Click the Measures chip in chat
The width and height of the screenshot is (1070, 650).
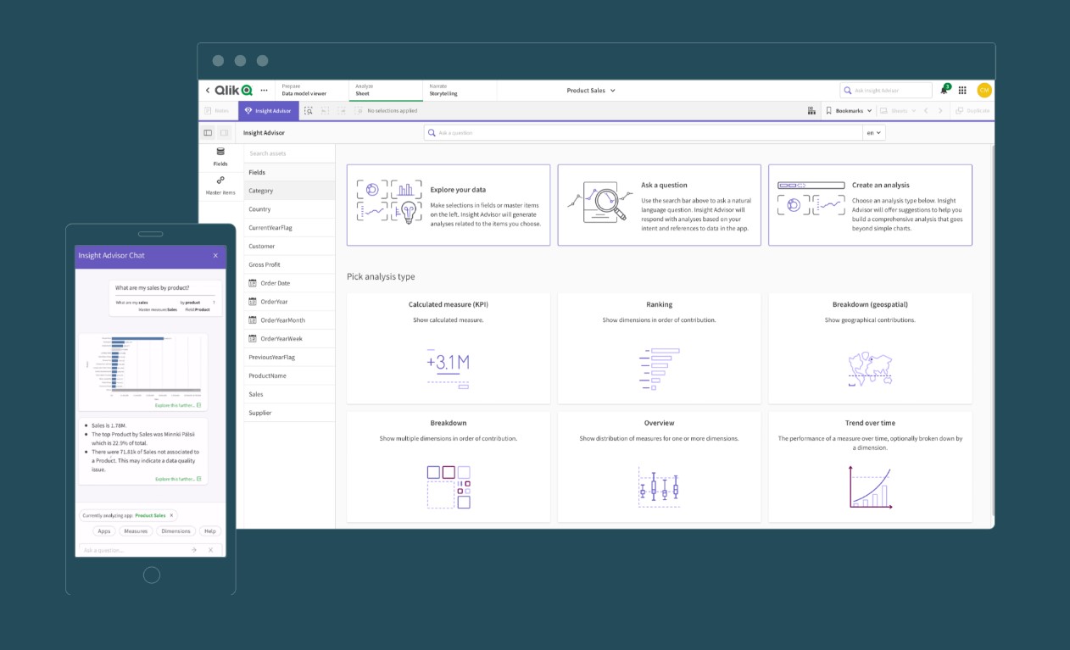coord(135,531)
